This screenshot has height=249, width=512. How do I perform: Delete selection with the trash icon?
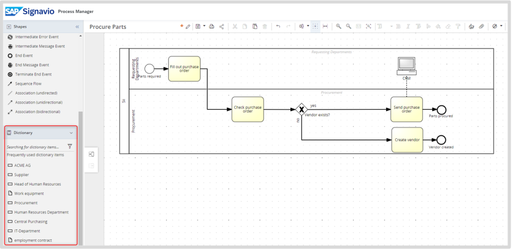coord(265,26)
